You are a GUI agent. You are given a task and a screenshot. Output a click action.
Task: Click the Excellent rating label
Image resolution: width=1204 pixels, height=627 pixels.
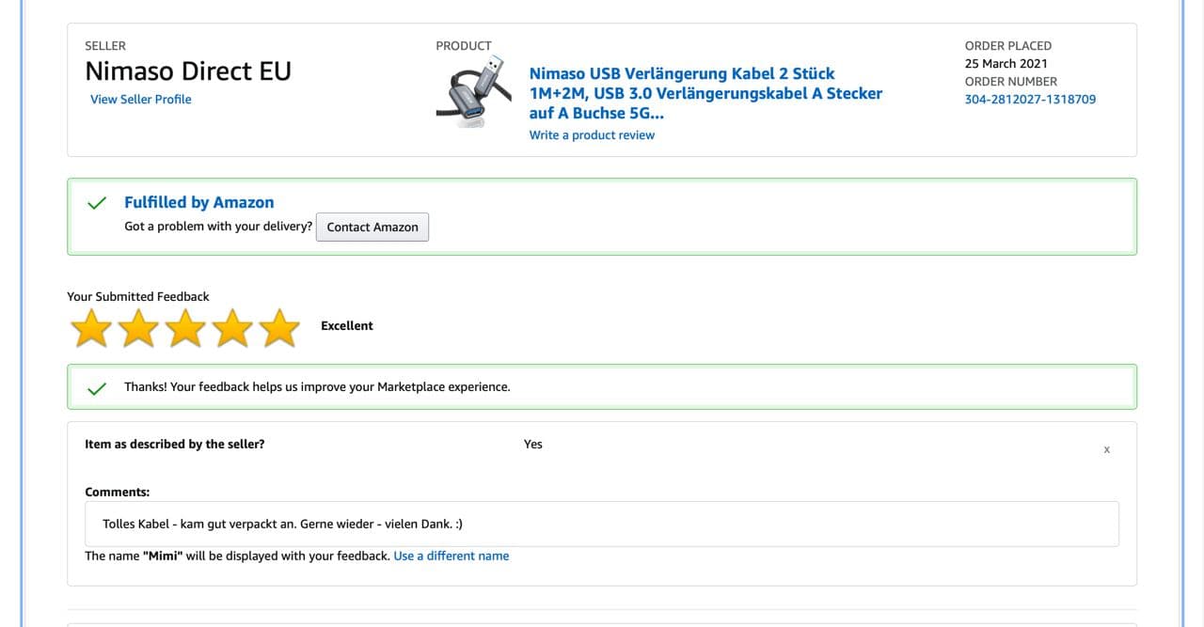click(346, 326)
